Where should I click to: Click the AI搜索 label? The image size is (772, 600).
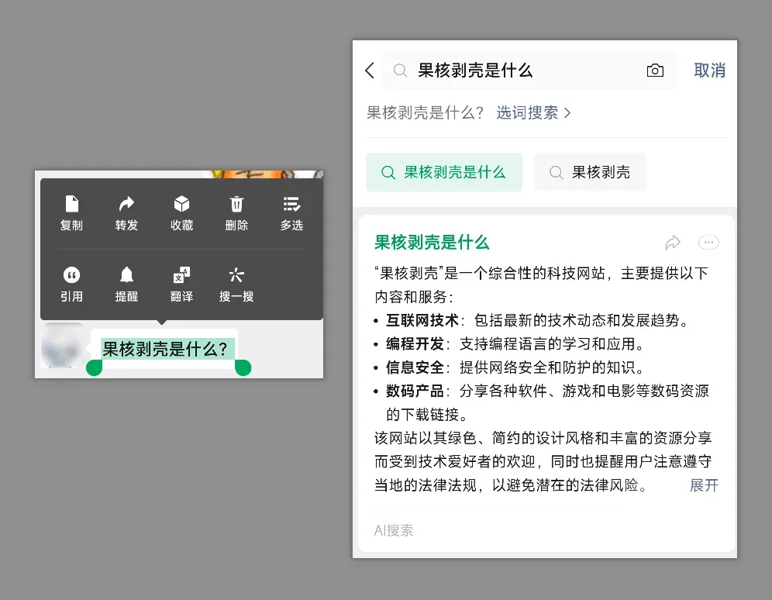pos(394,530)
